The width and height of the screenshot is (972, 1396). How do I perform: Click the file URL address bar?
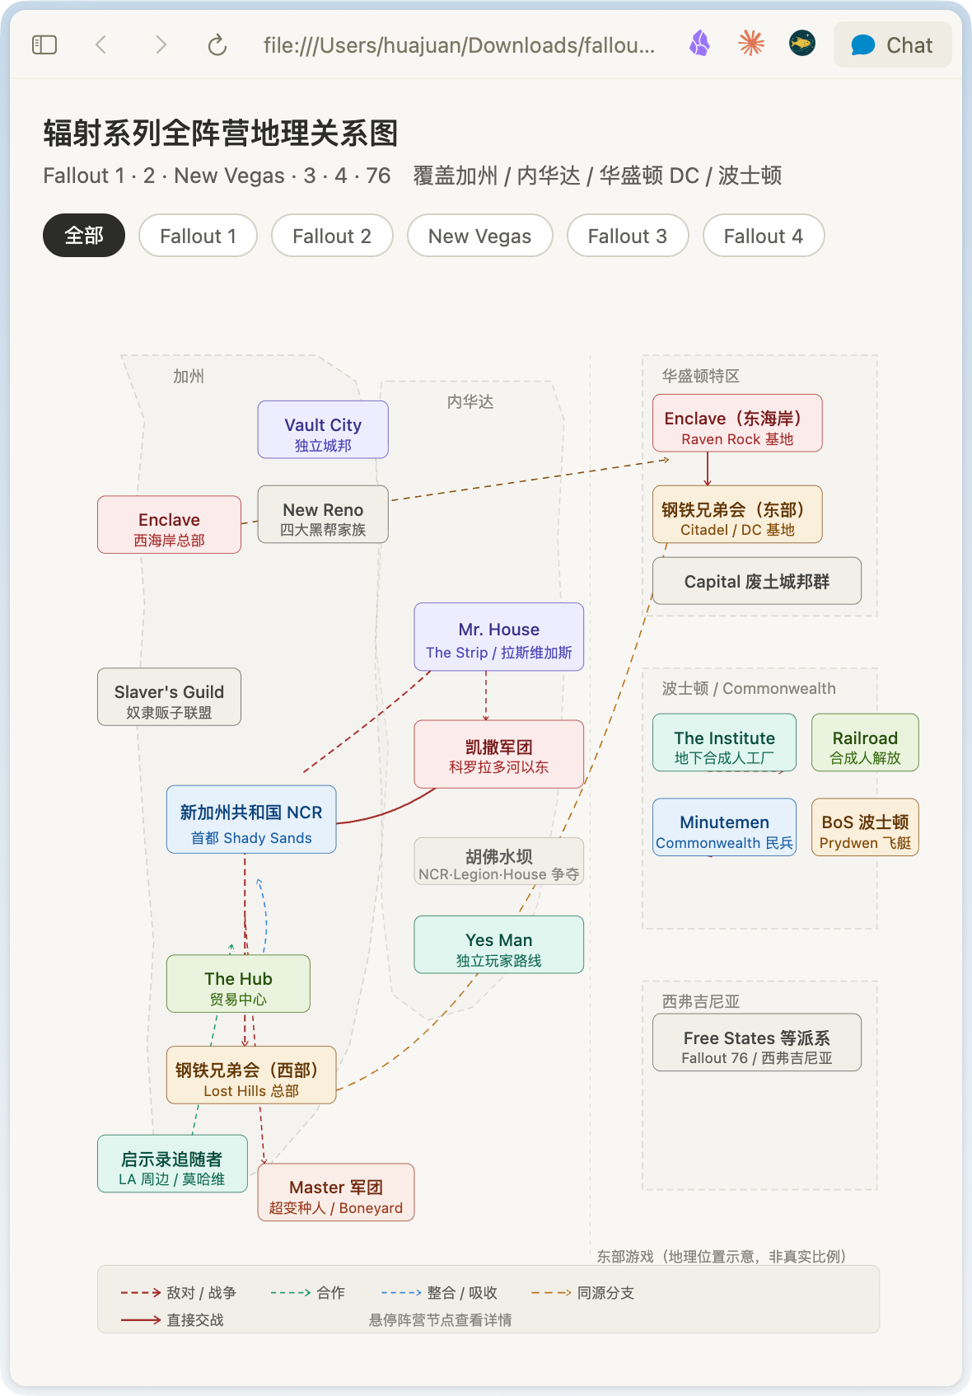point(459,45)
